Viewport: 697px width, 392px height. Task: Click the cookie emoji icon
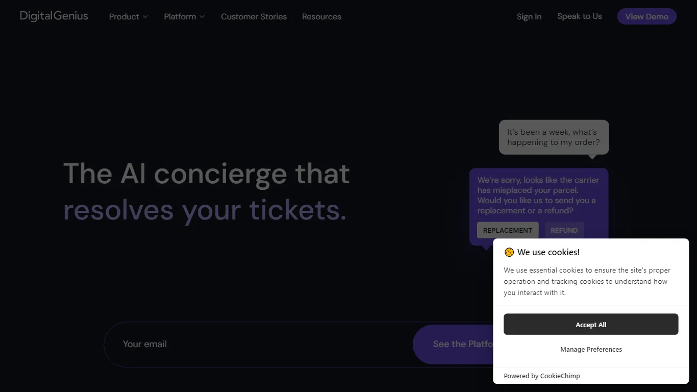(509, 252)
